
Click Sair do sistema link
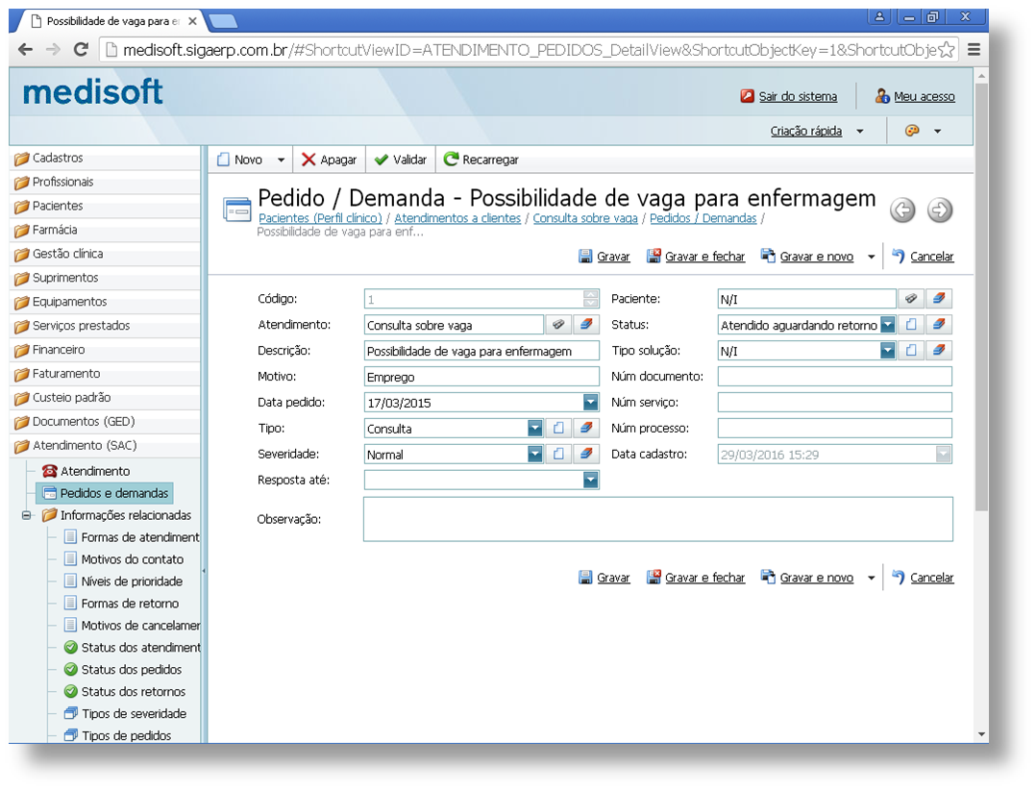point(797,96)
